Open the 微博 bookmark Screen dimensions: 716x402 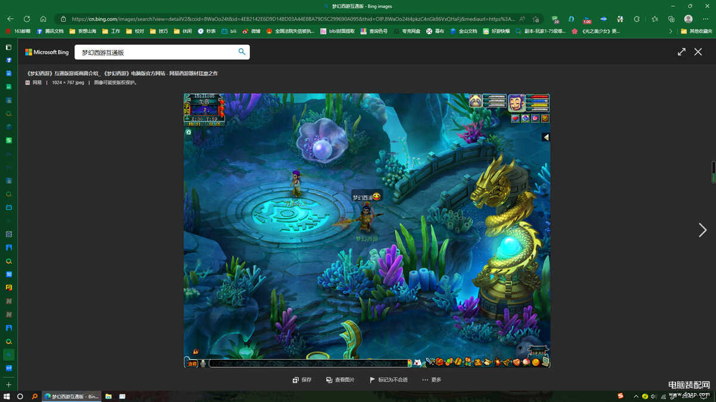(x=251, y=31)
